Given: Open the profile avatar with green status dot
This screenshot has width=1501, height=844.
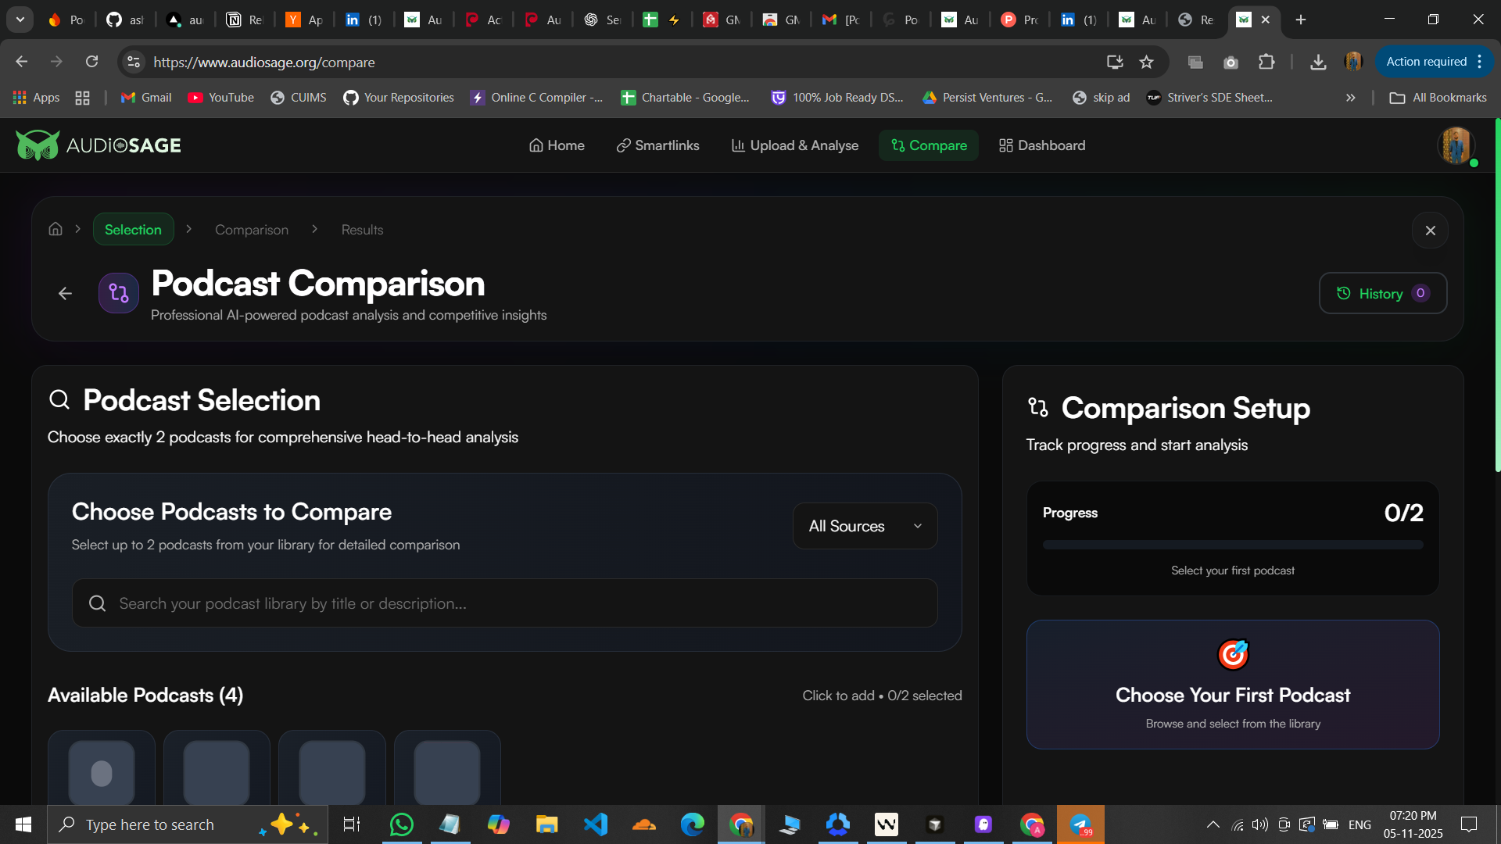Looking at the screenshot, I should click(1456, 145).
